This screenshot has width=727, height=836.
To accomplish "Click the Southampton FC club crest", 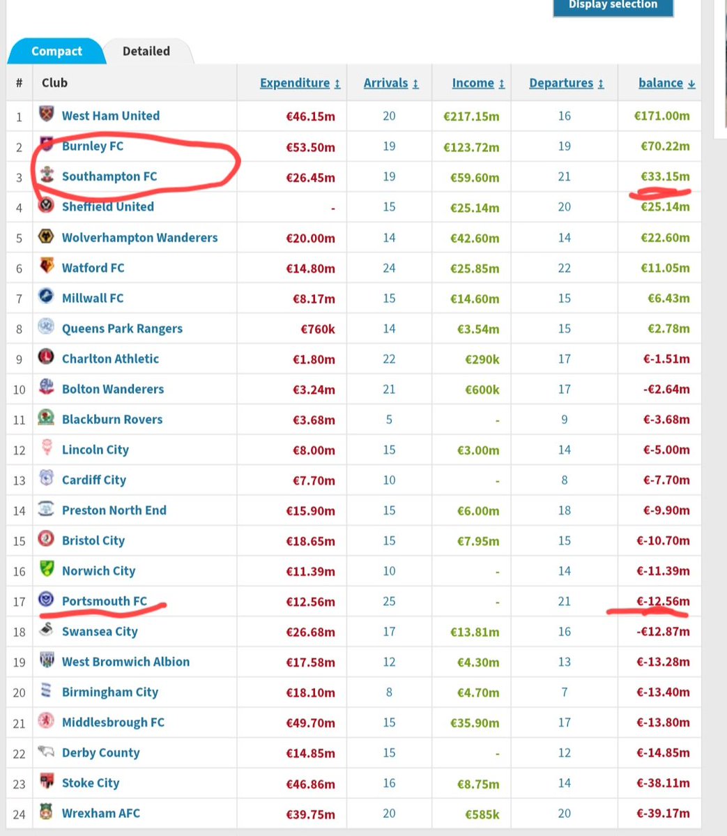I will (47, 174).
